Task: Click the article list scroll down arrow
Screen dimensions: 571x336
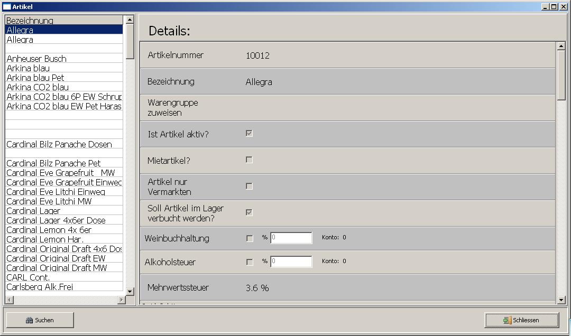Action: tap(130, 291)
